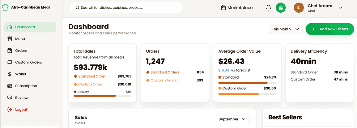Viewport: 357px width, 128px height.
Task: Click the red Logout arrow icon
Action: (x=10, y=109)
